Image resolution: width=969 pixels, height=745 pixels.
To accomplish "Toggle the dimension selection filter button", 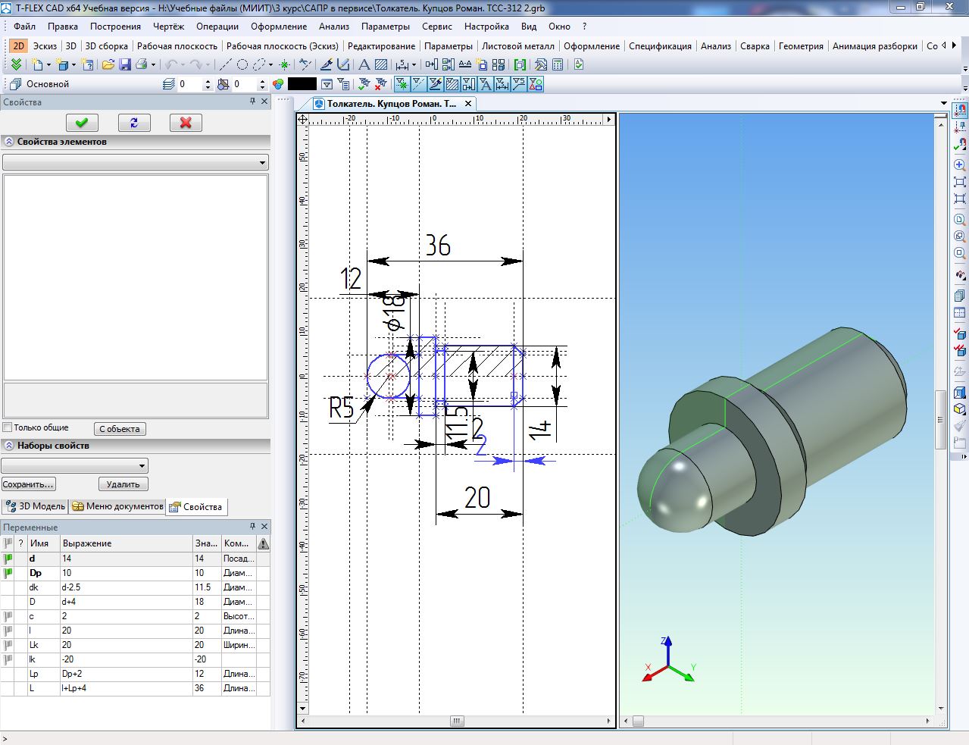I will click(502, 84).
